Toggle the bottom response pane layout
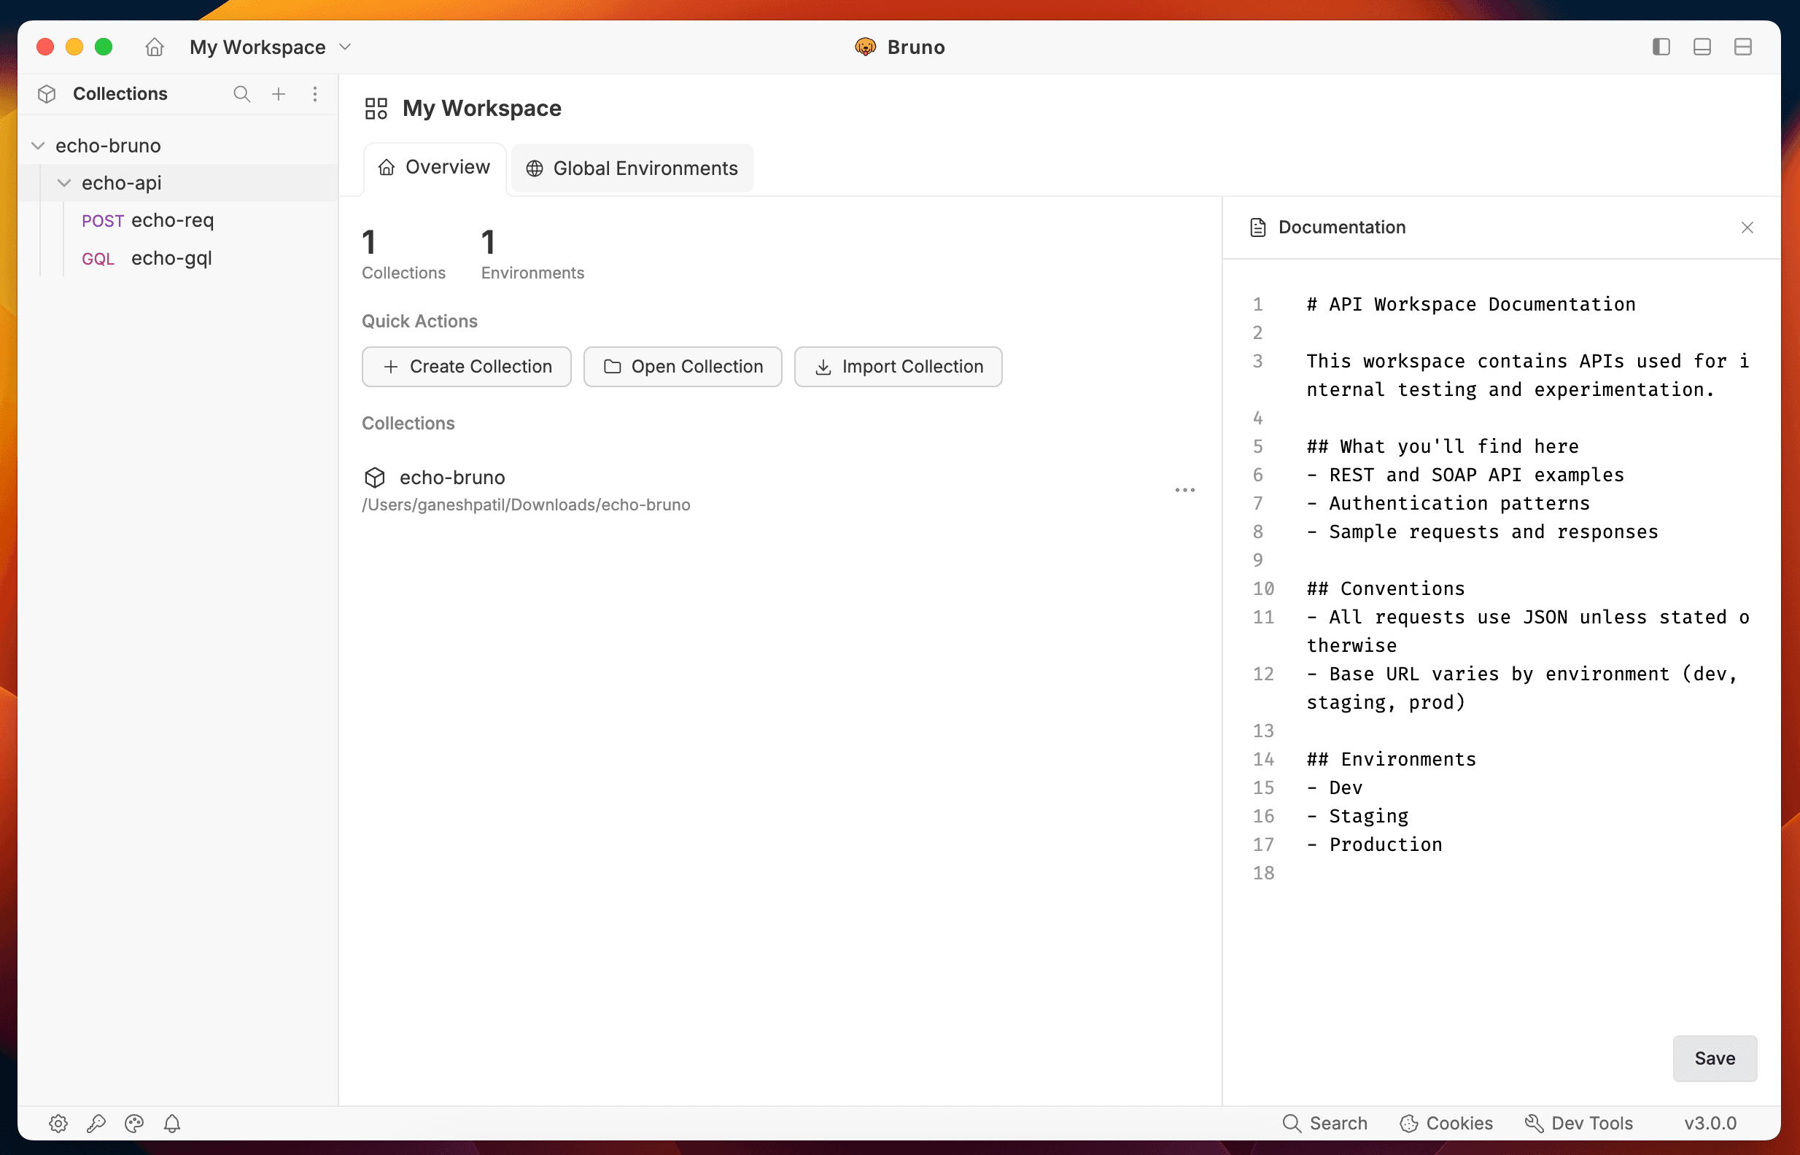Viewport: 1800px width, 1155px height. (x=1701, y=47)
